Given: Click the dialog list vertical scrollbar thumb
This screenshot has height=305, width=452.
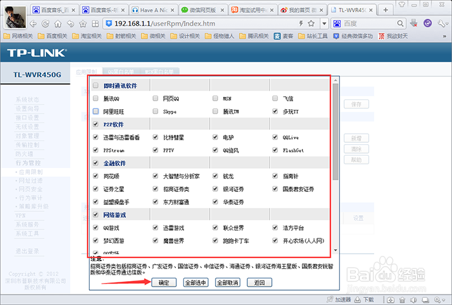Looking at the screenshot, I should click(x=335, y=132).
